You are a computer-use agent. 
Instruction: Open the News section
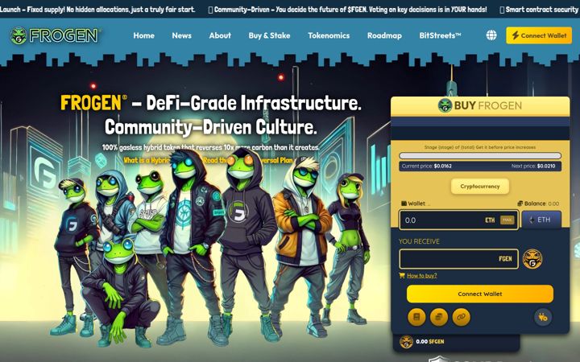(x=181, y=35)
